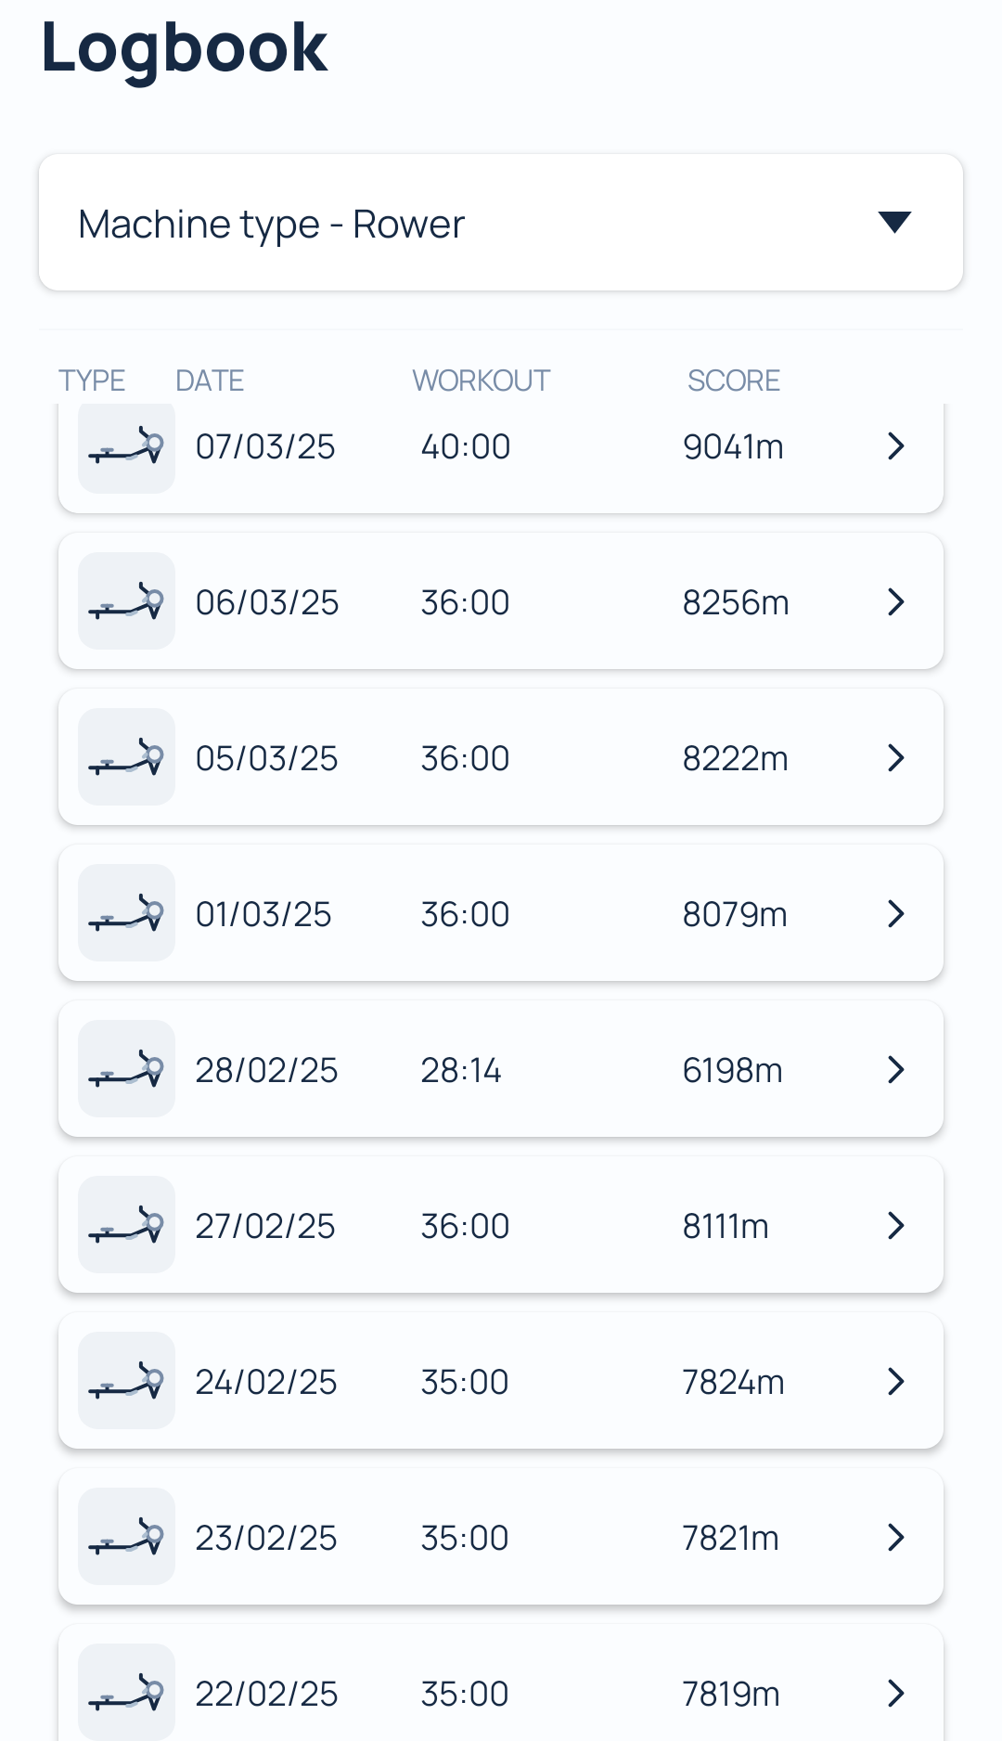Click rower icon for 06/03/25 workout

(x=126, y=601)
